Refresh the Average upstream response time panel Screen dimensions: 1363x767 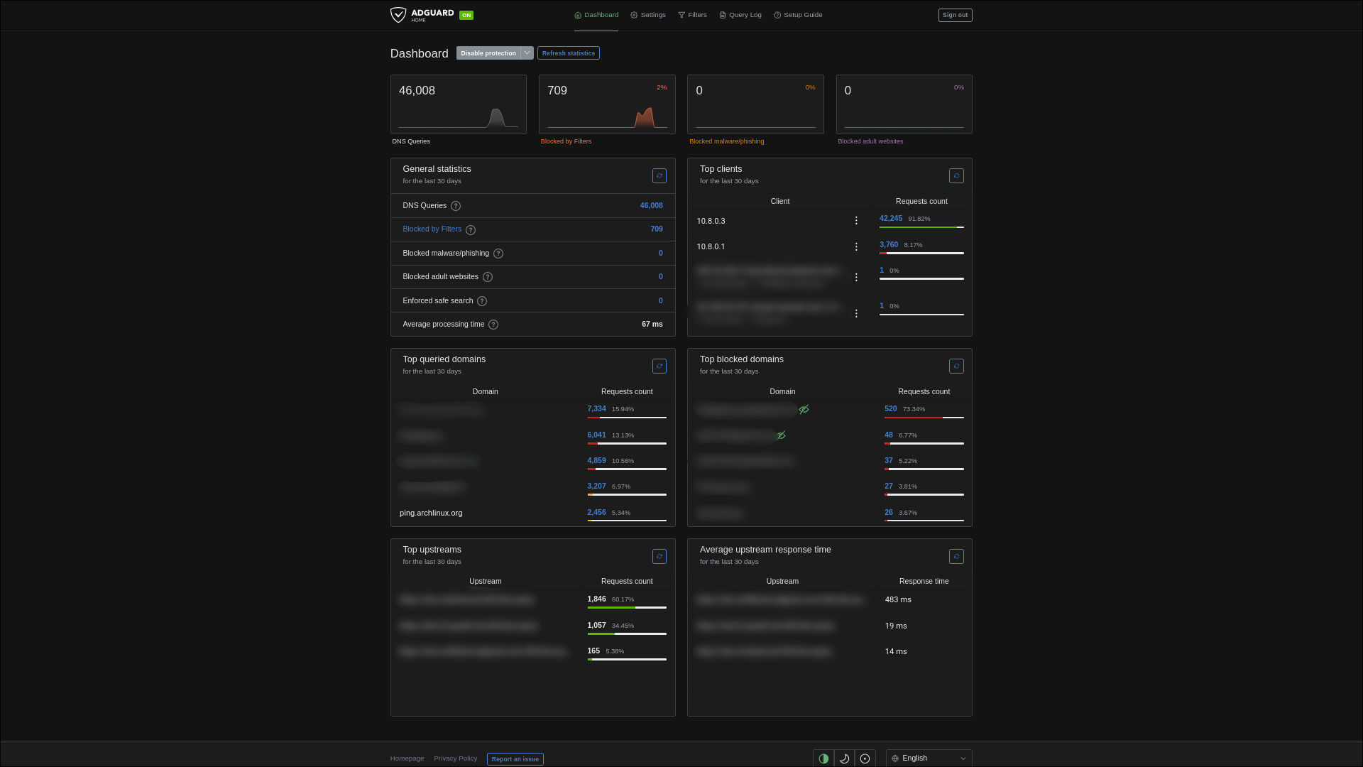[x=956, y=556]
